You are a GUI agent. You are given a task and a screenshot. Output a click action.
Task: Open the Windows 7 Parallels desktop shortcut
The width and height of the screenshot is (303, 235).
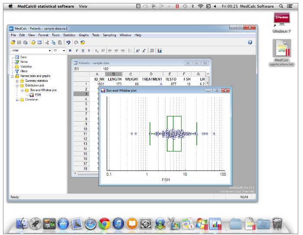(x=281, y=22)
